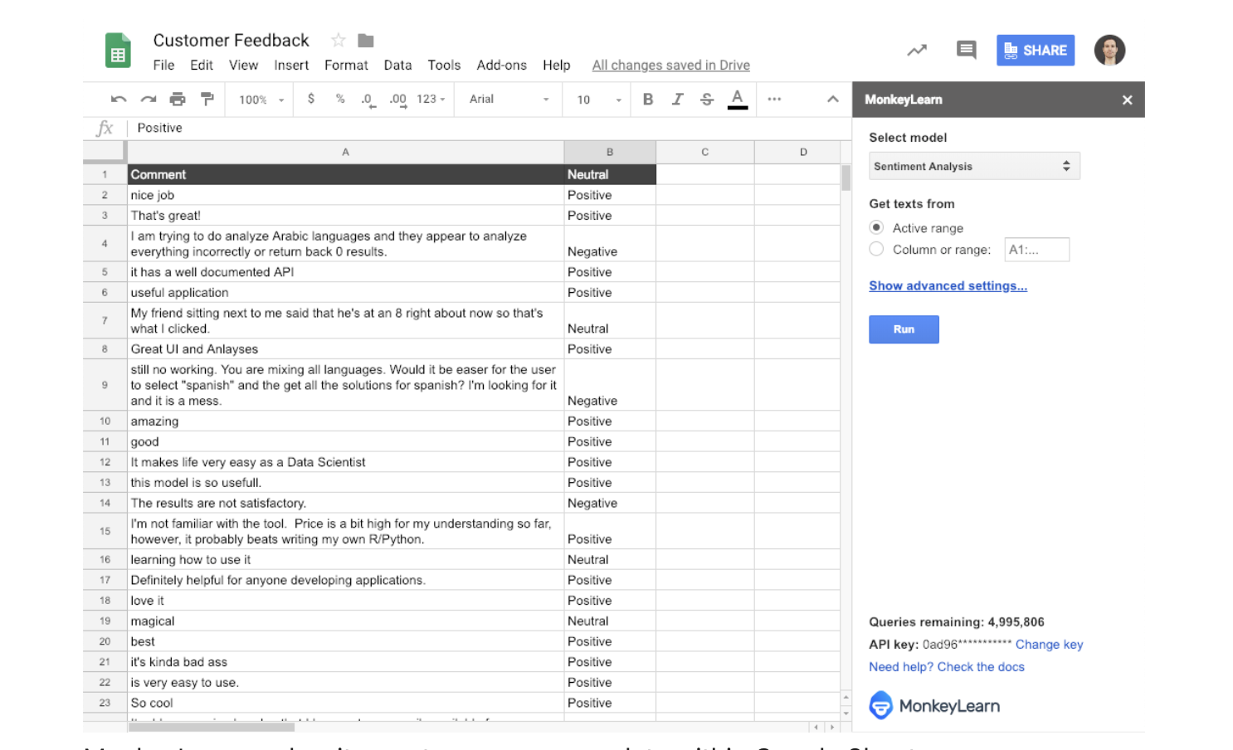Select column C header

click(x=704, y=152)
